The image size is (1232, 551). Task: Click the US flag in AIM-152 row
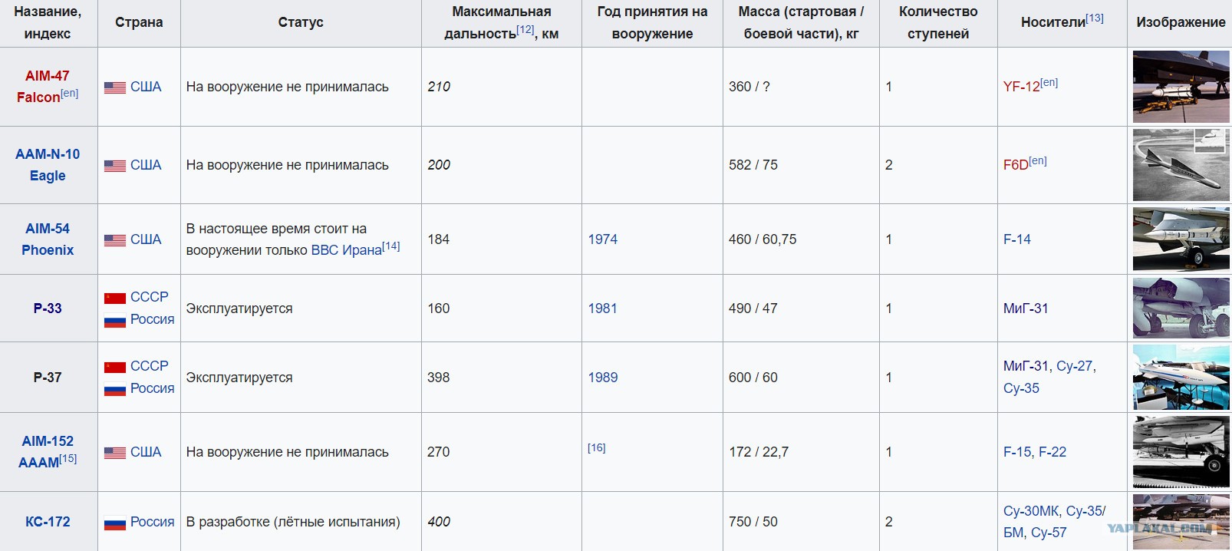pos(115,453)
